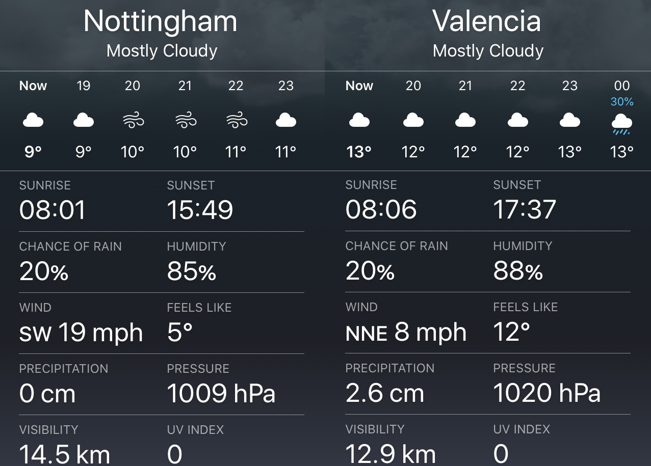Click Nottingham's current cloud icon under Now

(33, 121)
